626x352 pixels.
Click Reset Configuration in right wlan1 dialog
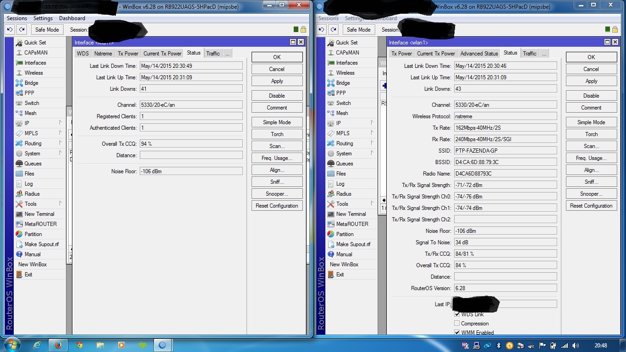(x=591, y=206)
